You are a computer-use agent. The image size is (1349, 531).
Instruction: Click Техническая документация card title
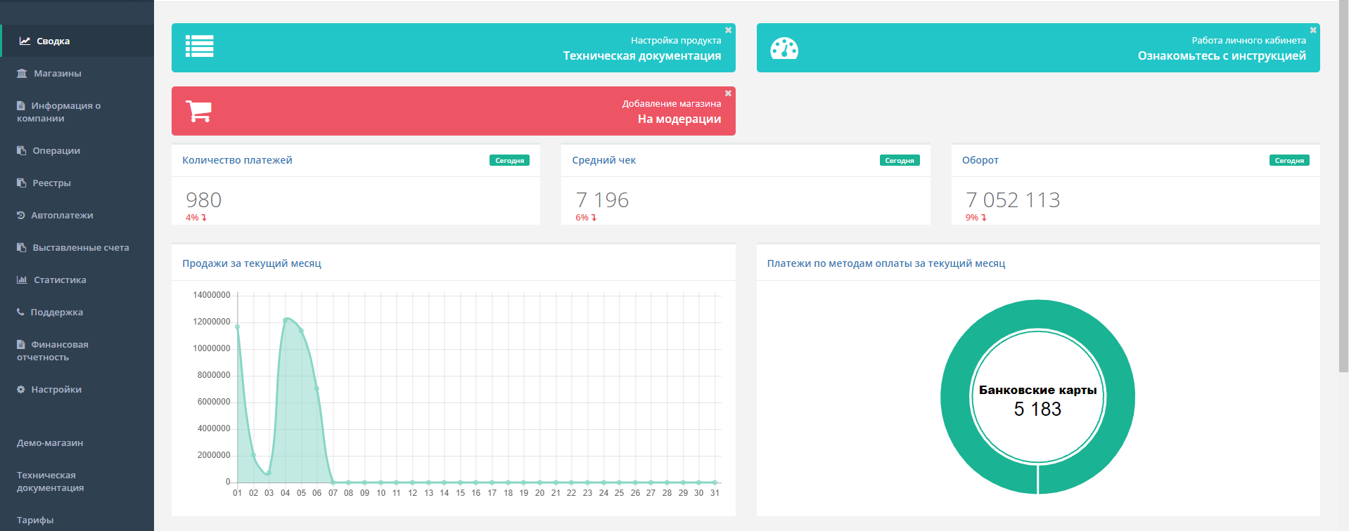tap(642, 55)
